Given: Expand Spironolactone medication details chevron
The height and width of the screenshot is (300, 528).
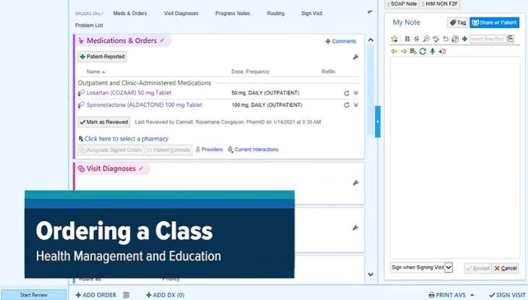Looking at the screenshot, I should tap(355, 105).
